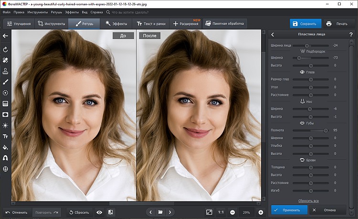The width and height of the screenshot is (358, 219).
Task: Click the Применить button
Action: click(x=289, y=209)
